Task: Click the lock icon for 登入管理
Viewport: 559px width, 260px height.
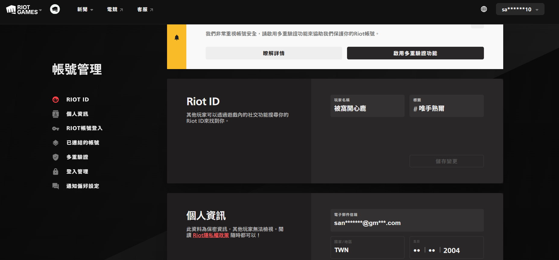Action: 56,172
